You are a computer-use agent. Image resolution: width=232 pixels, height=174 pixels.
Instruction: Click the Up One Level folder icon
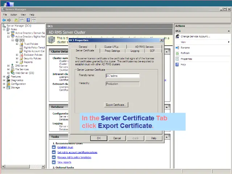(17, 20)
